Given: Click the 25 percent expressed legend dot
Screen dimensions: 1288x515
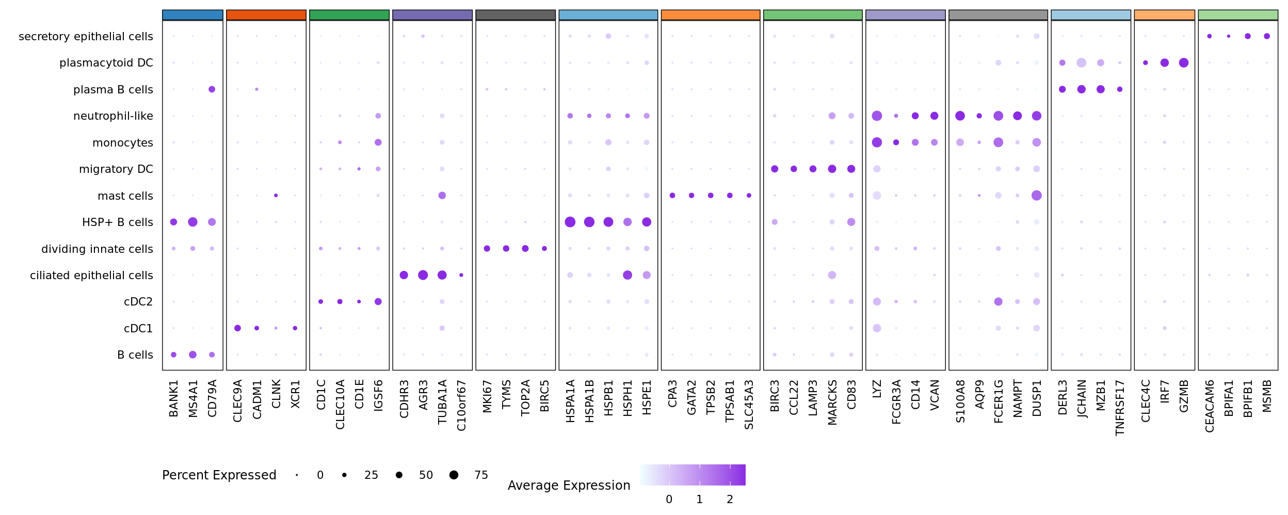Looking at the screenshot, I should point(344,475).
